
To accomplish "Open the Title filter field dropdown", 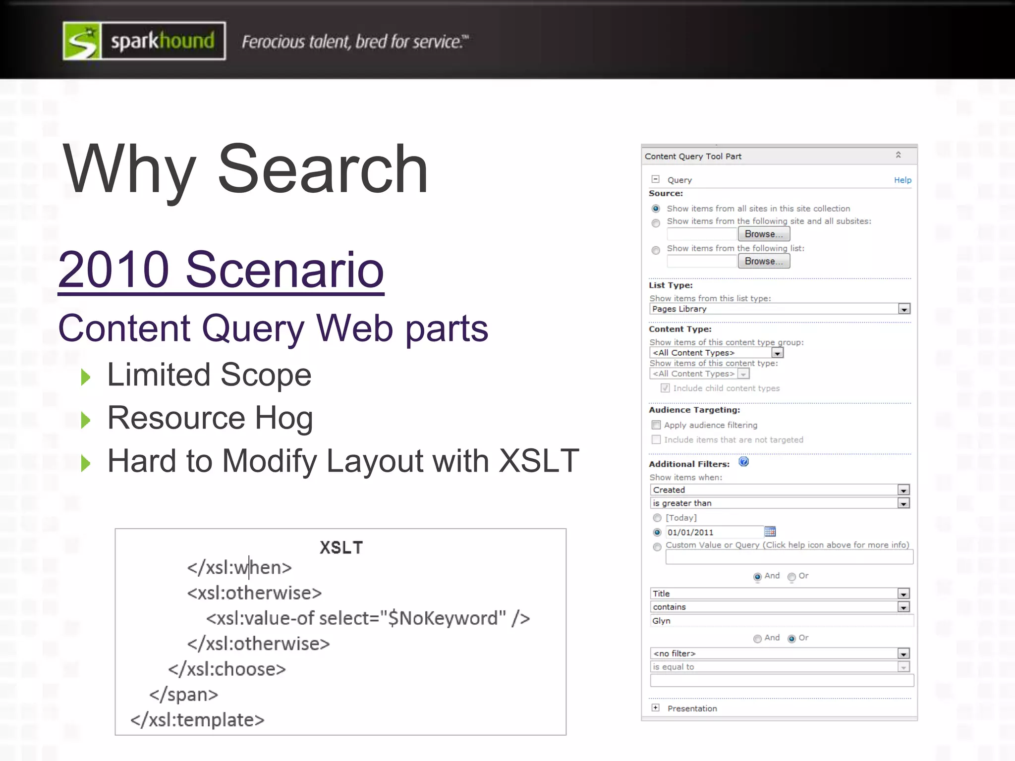I will click(x=780, y=593).
